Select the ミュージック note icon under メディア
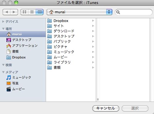Screen dimensions: 154x114 point(9,78)
